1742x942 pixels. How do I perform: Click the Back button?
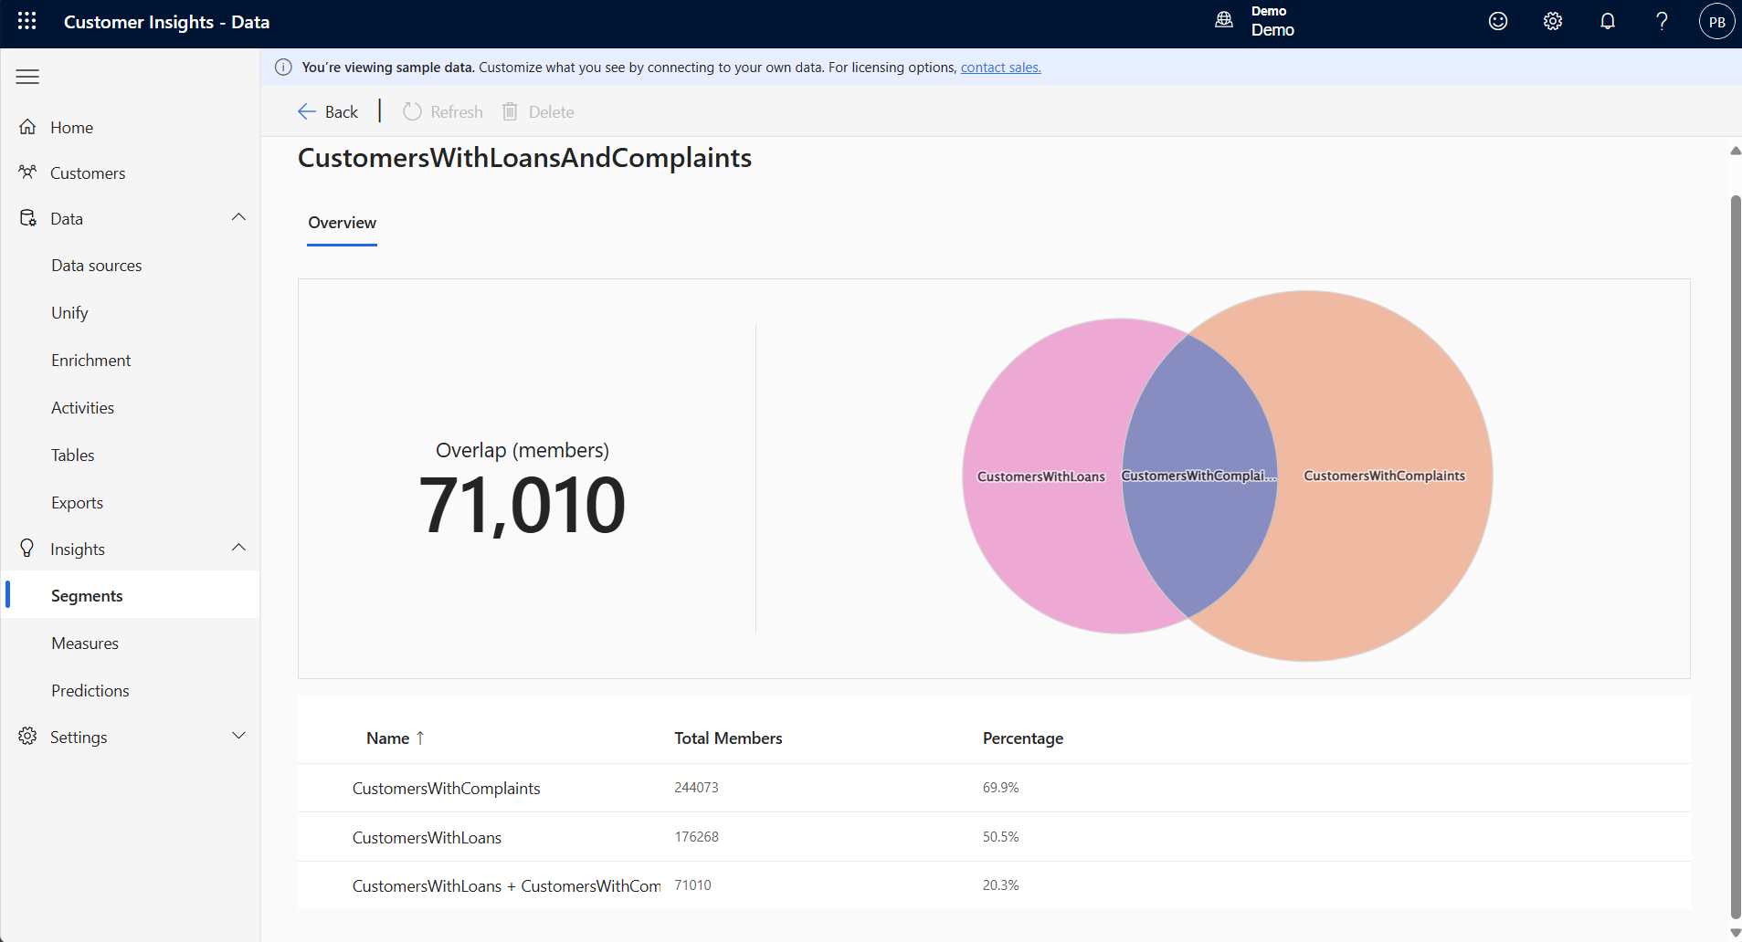[328, 112]
